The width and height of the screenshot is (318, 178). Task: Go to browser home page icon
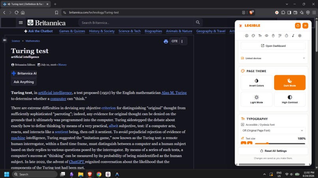tap(23, 13)
